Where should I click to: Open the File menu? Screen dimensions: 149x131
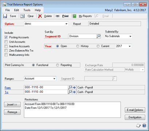(8, 10)
